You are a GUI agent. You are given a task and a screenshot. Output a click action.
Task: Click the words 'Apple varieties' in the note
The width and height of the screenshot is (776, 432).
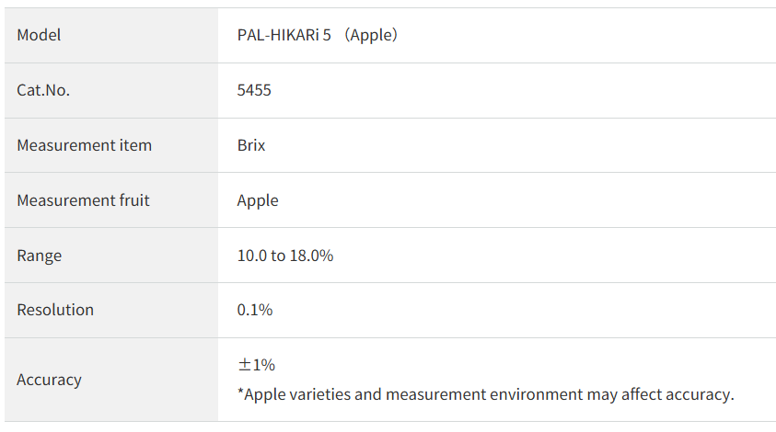pyautogui.click(x=297, y=394)
